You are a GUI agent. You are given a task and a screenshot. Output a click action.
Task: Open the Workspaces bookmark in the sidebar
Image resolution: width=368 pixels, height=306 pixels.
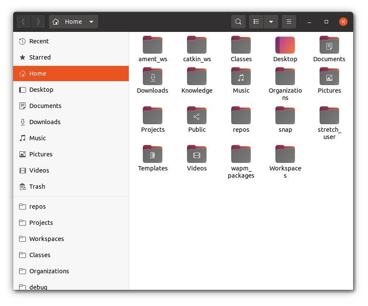[x=71, y=239]
